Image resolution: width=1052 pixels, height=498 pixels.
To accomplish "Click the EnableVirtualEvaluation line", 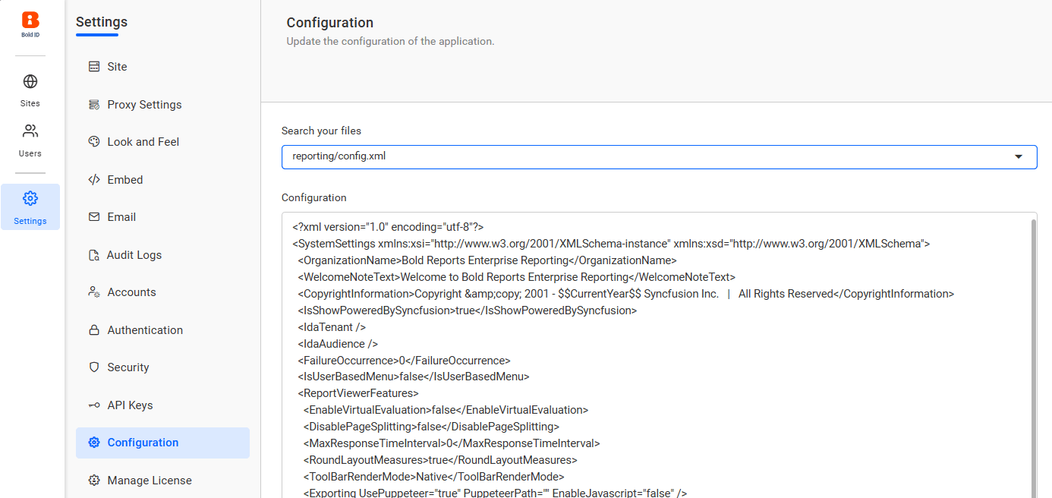I will [446, 410].
